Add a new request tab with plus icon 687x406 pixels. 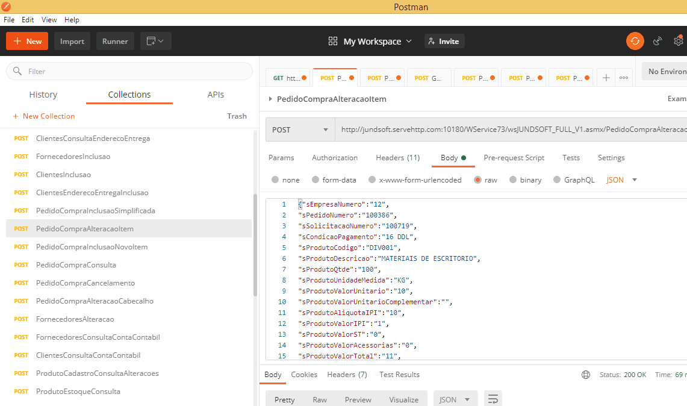pos(606,78)
